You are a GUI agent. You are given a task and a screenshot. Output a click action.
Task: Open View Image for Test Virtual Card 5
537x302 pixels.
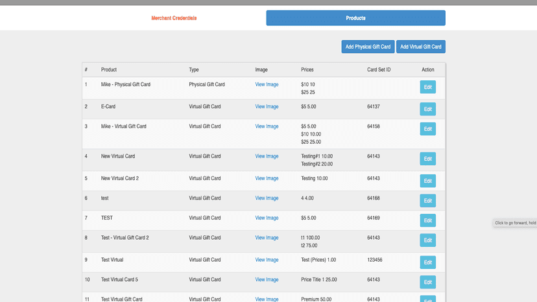[x=267, y=280]
